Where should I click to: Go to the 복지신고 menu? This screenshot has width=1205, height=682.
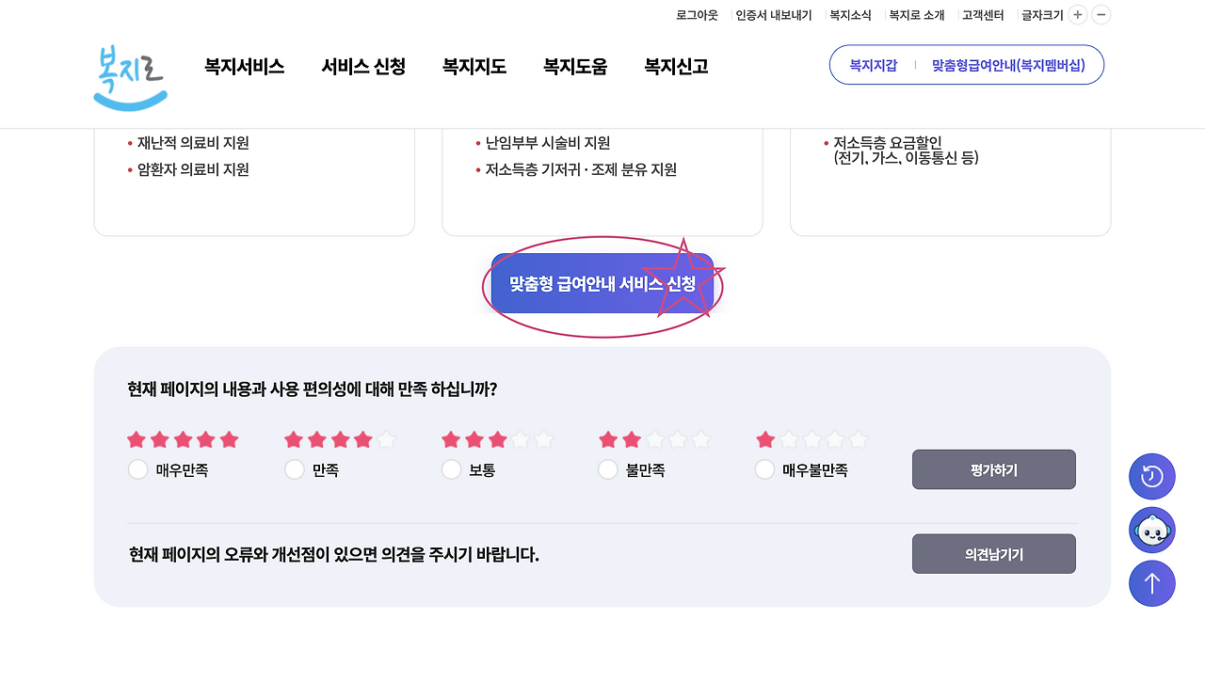point(674,66)
